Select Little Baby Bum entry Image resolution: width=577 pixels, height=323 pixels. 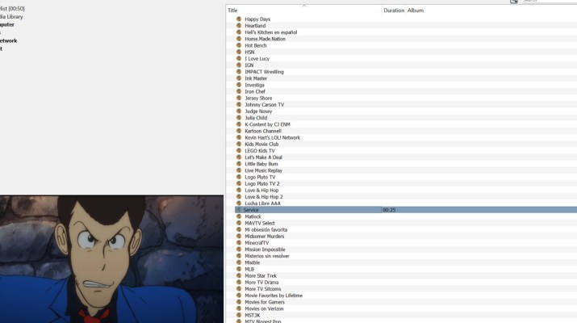click(x=261, y=164)
